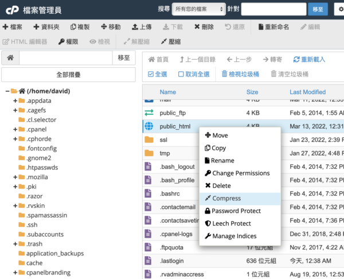The image size is (344, 279).
Task: Collapse the /home/david root tree node
Action: pos(7,91)
